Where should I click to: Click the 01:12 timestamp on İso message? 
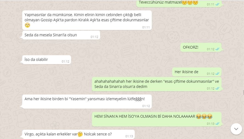point(65,61)
